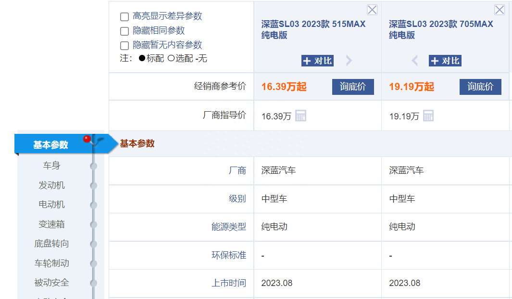Click right arrow under 515MAX column
The height and width of the screenshot is (299, 512).
click(349, 61)
